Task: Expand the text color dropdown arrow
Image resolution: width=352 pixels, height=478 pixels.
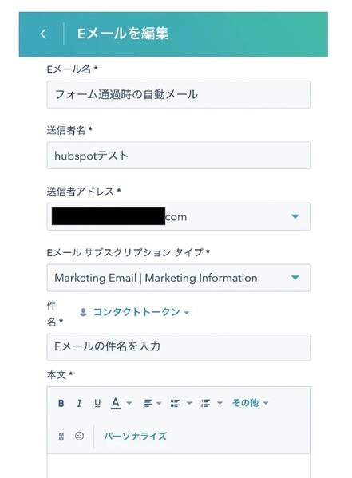Action: tap(129, 403)
